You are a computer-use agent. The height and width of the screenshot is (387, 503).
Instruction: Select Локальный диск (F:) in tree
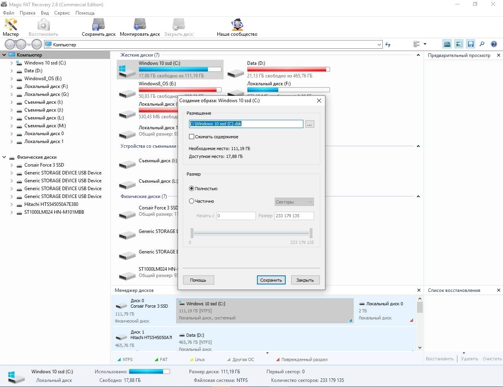(x=46, y=86)
